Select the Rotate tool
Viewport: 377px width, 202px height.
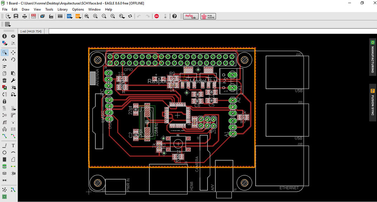(x=13, y=59)
